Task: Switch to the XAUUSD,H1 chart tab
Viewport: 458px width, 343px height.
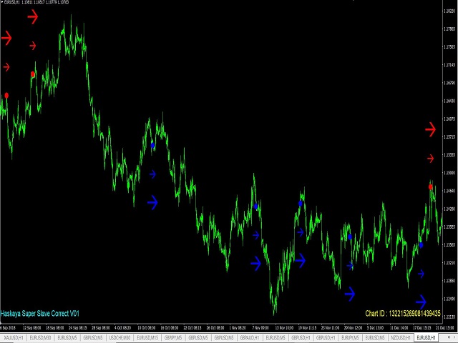Action: [x=14, y=338]
